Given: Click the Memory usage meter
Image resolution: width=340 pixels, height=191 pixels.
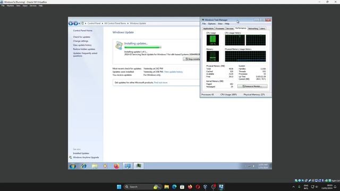Looking at the screenshot, I should pyautogui.click(x=212, y=56).
